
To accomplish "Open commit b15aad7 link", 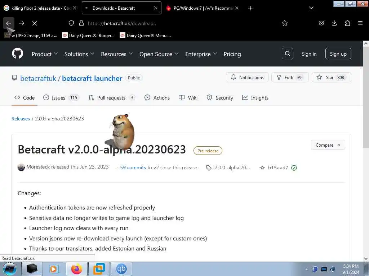I will pyautogui.click(x=278, y=167).
